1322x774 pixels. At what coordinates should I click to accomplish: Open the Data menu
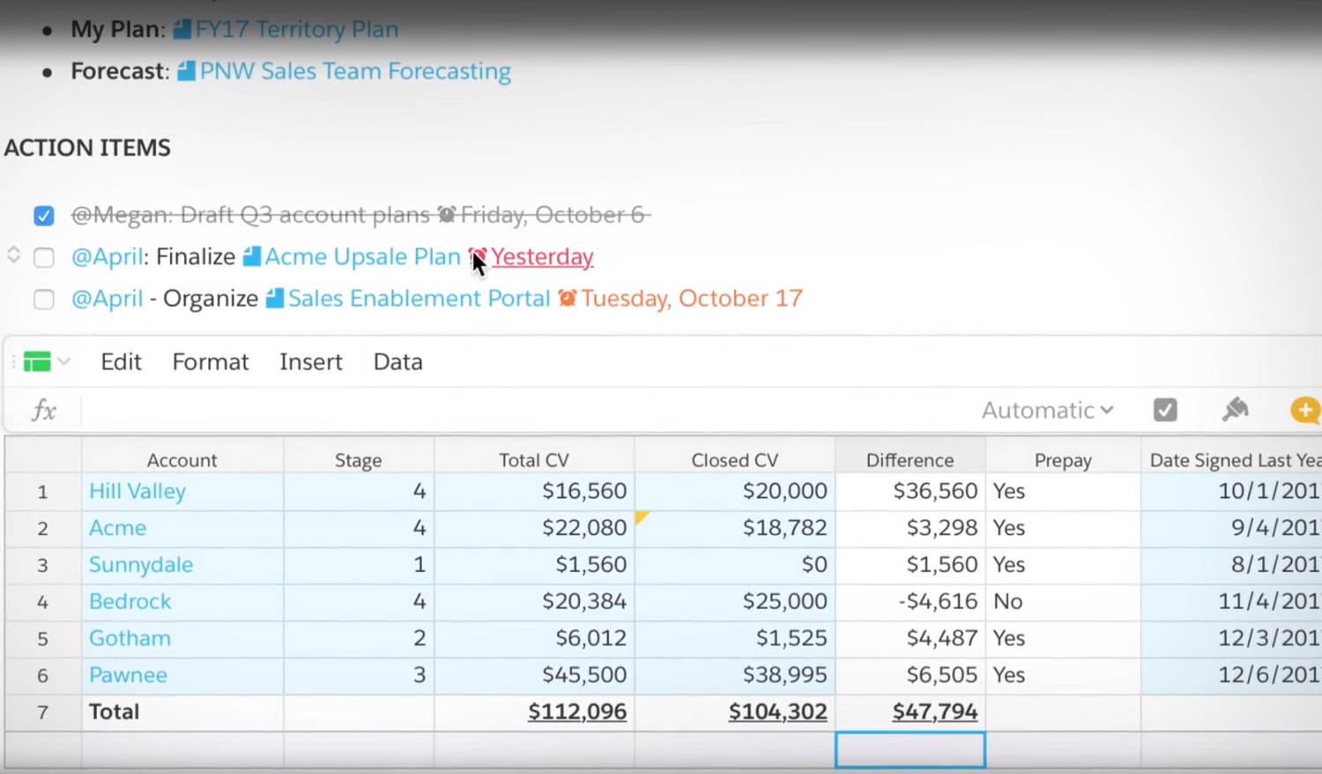(397, 361)
